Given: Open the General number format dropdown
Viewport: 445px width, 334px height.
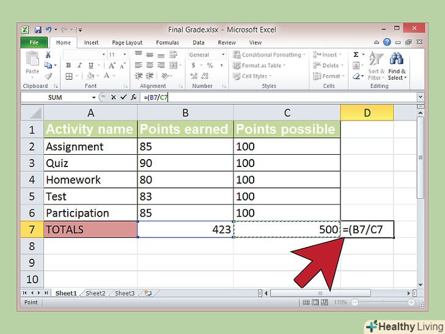Looking at the screenshot, I should [223, 55].
